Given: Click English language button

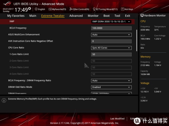Looking at the screenshot, I should (x=41, y=9).
